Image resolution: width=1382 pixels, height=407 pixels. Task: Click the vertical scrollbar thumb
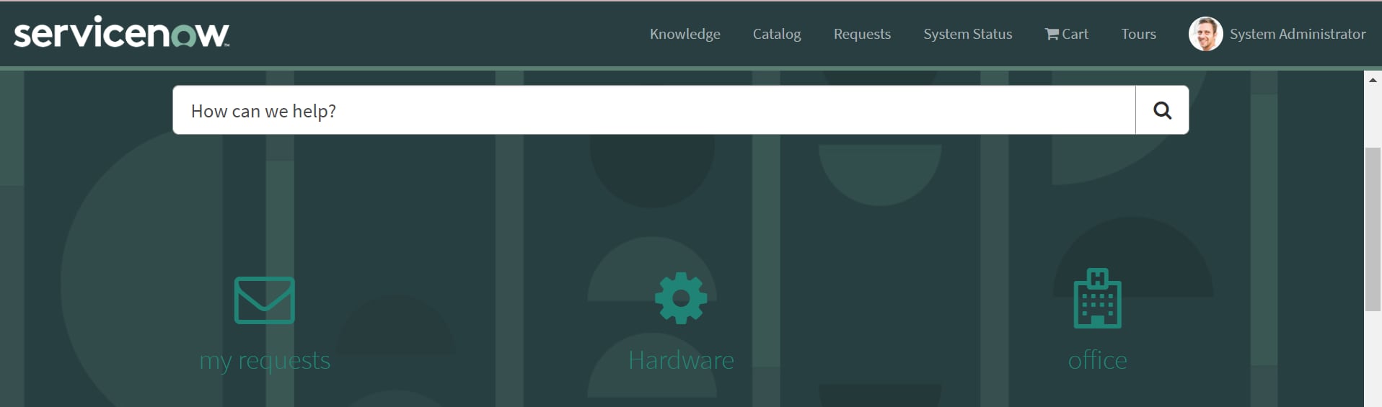(1373, 229)
